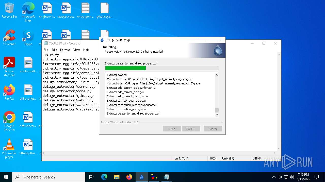Open Notepad View menu
The image size is (325, 182).
coord(76,50)
